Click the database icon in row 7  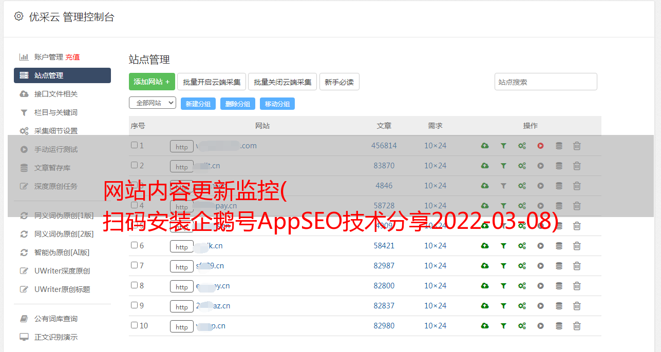559,266
